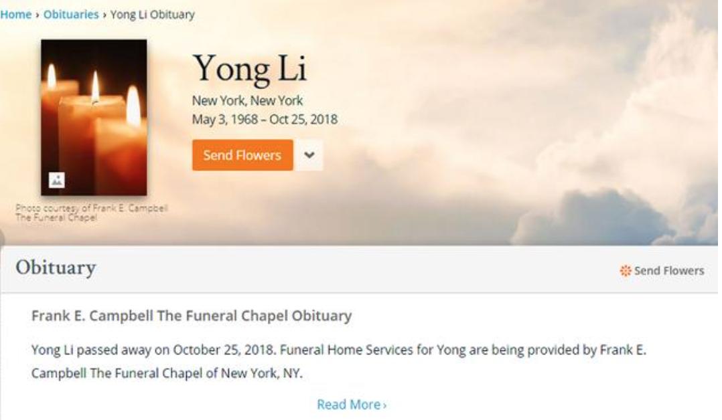
Task: Expand the dropdown arrow beside Send Flowers
Action: click(309, 154)
